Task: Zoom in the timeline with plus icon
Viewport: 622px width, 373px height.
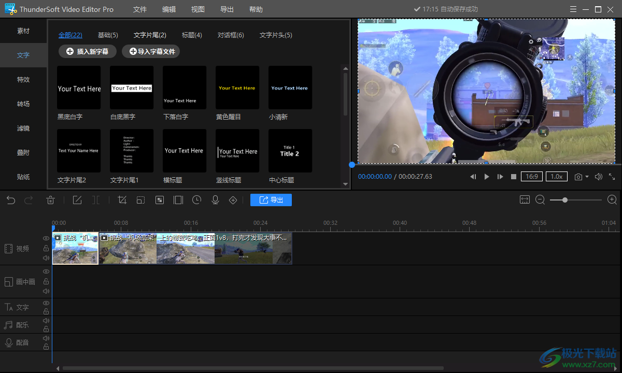Action: (612, 199)
